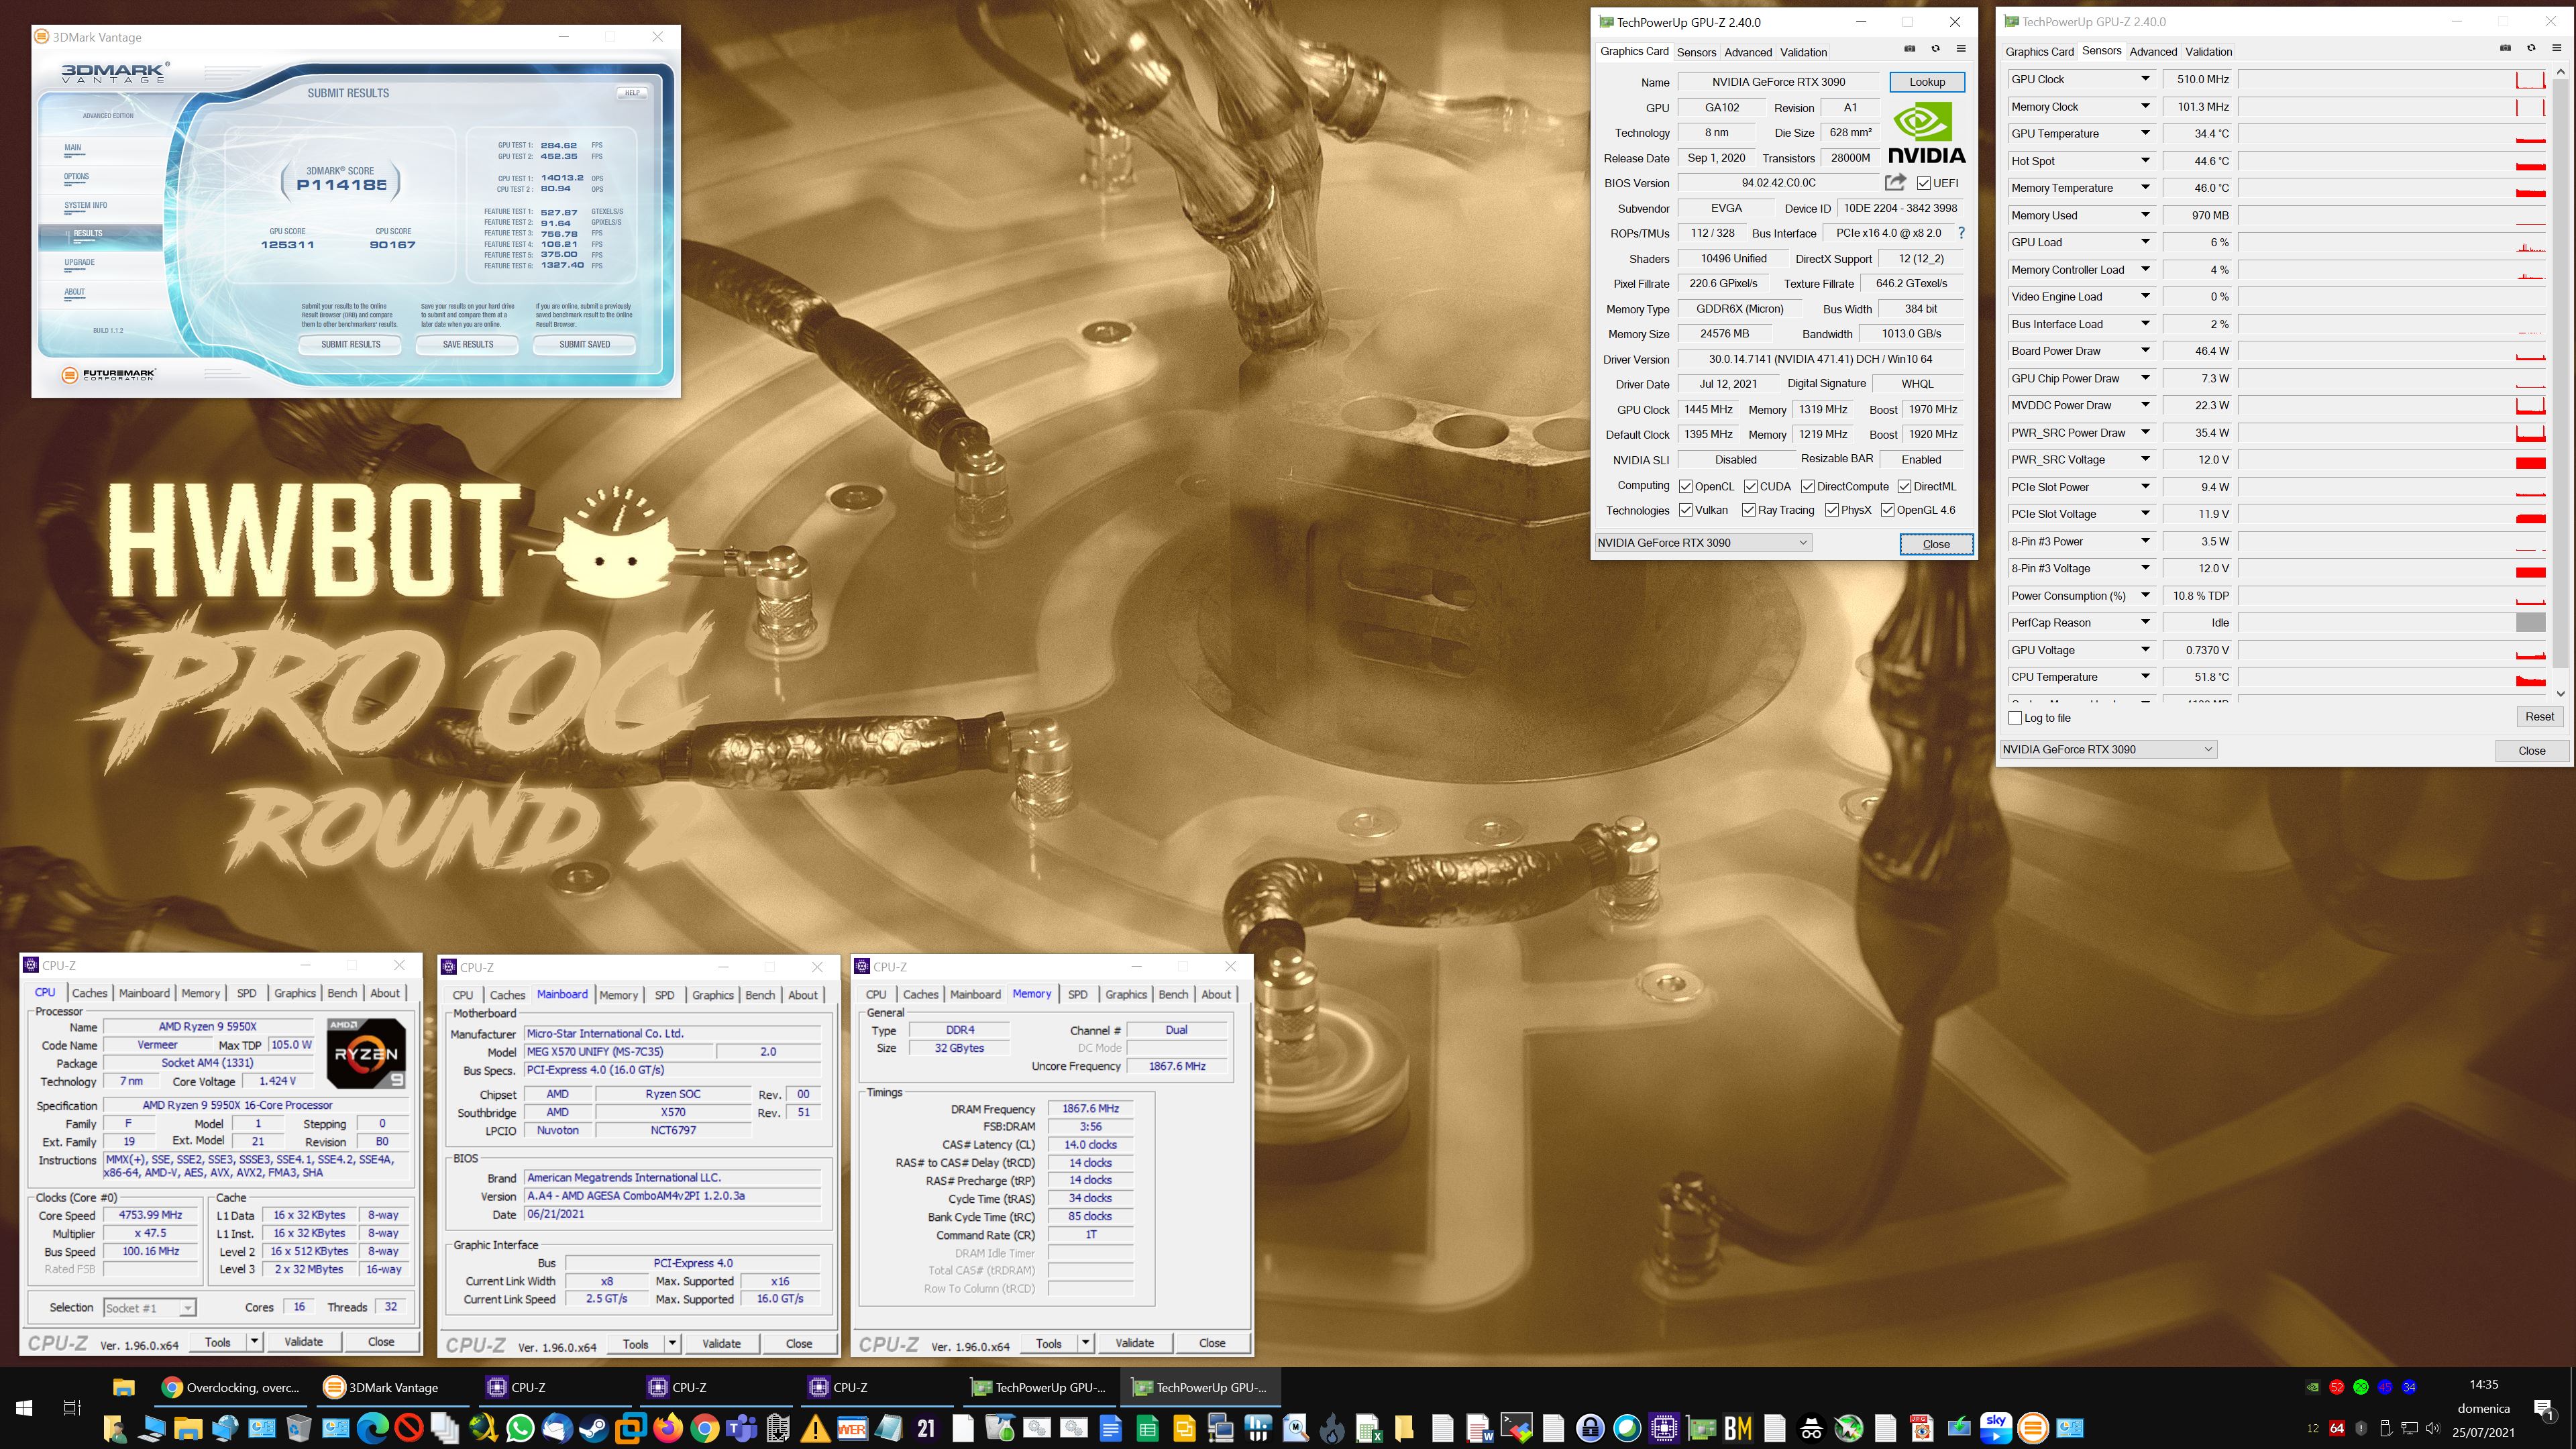Select System Info in 3DMark Vantage sidebar
The image size is (2576, 1449).
pyautogui.click(x=86, y=205)
